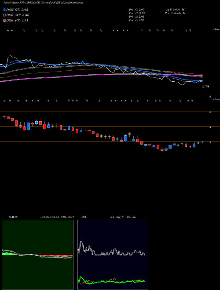Open the green MACD indicator chart
The image size is (220, 290).
[37, 255]
